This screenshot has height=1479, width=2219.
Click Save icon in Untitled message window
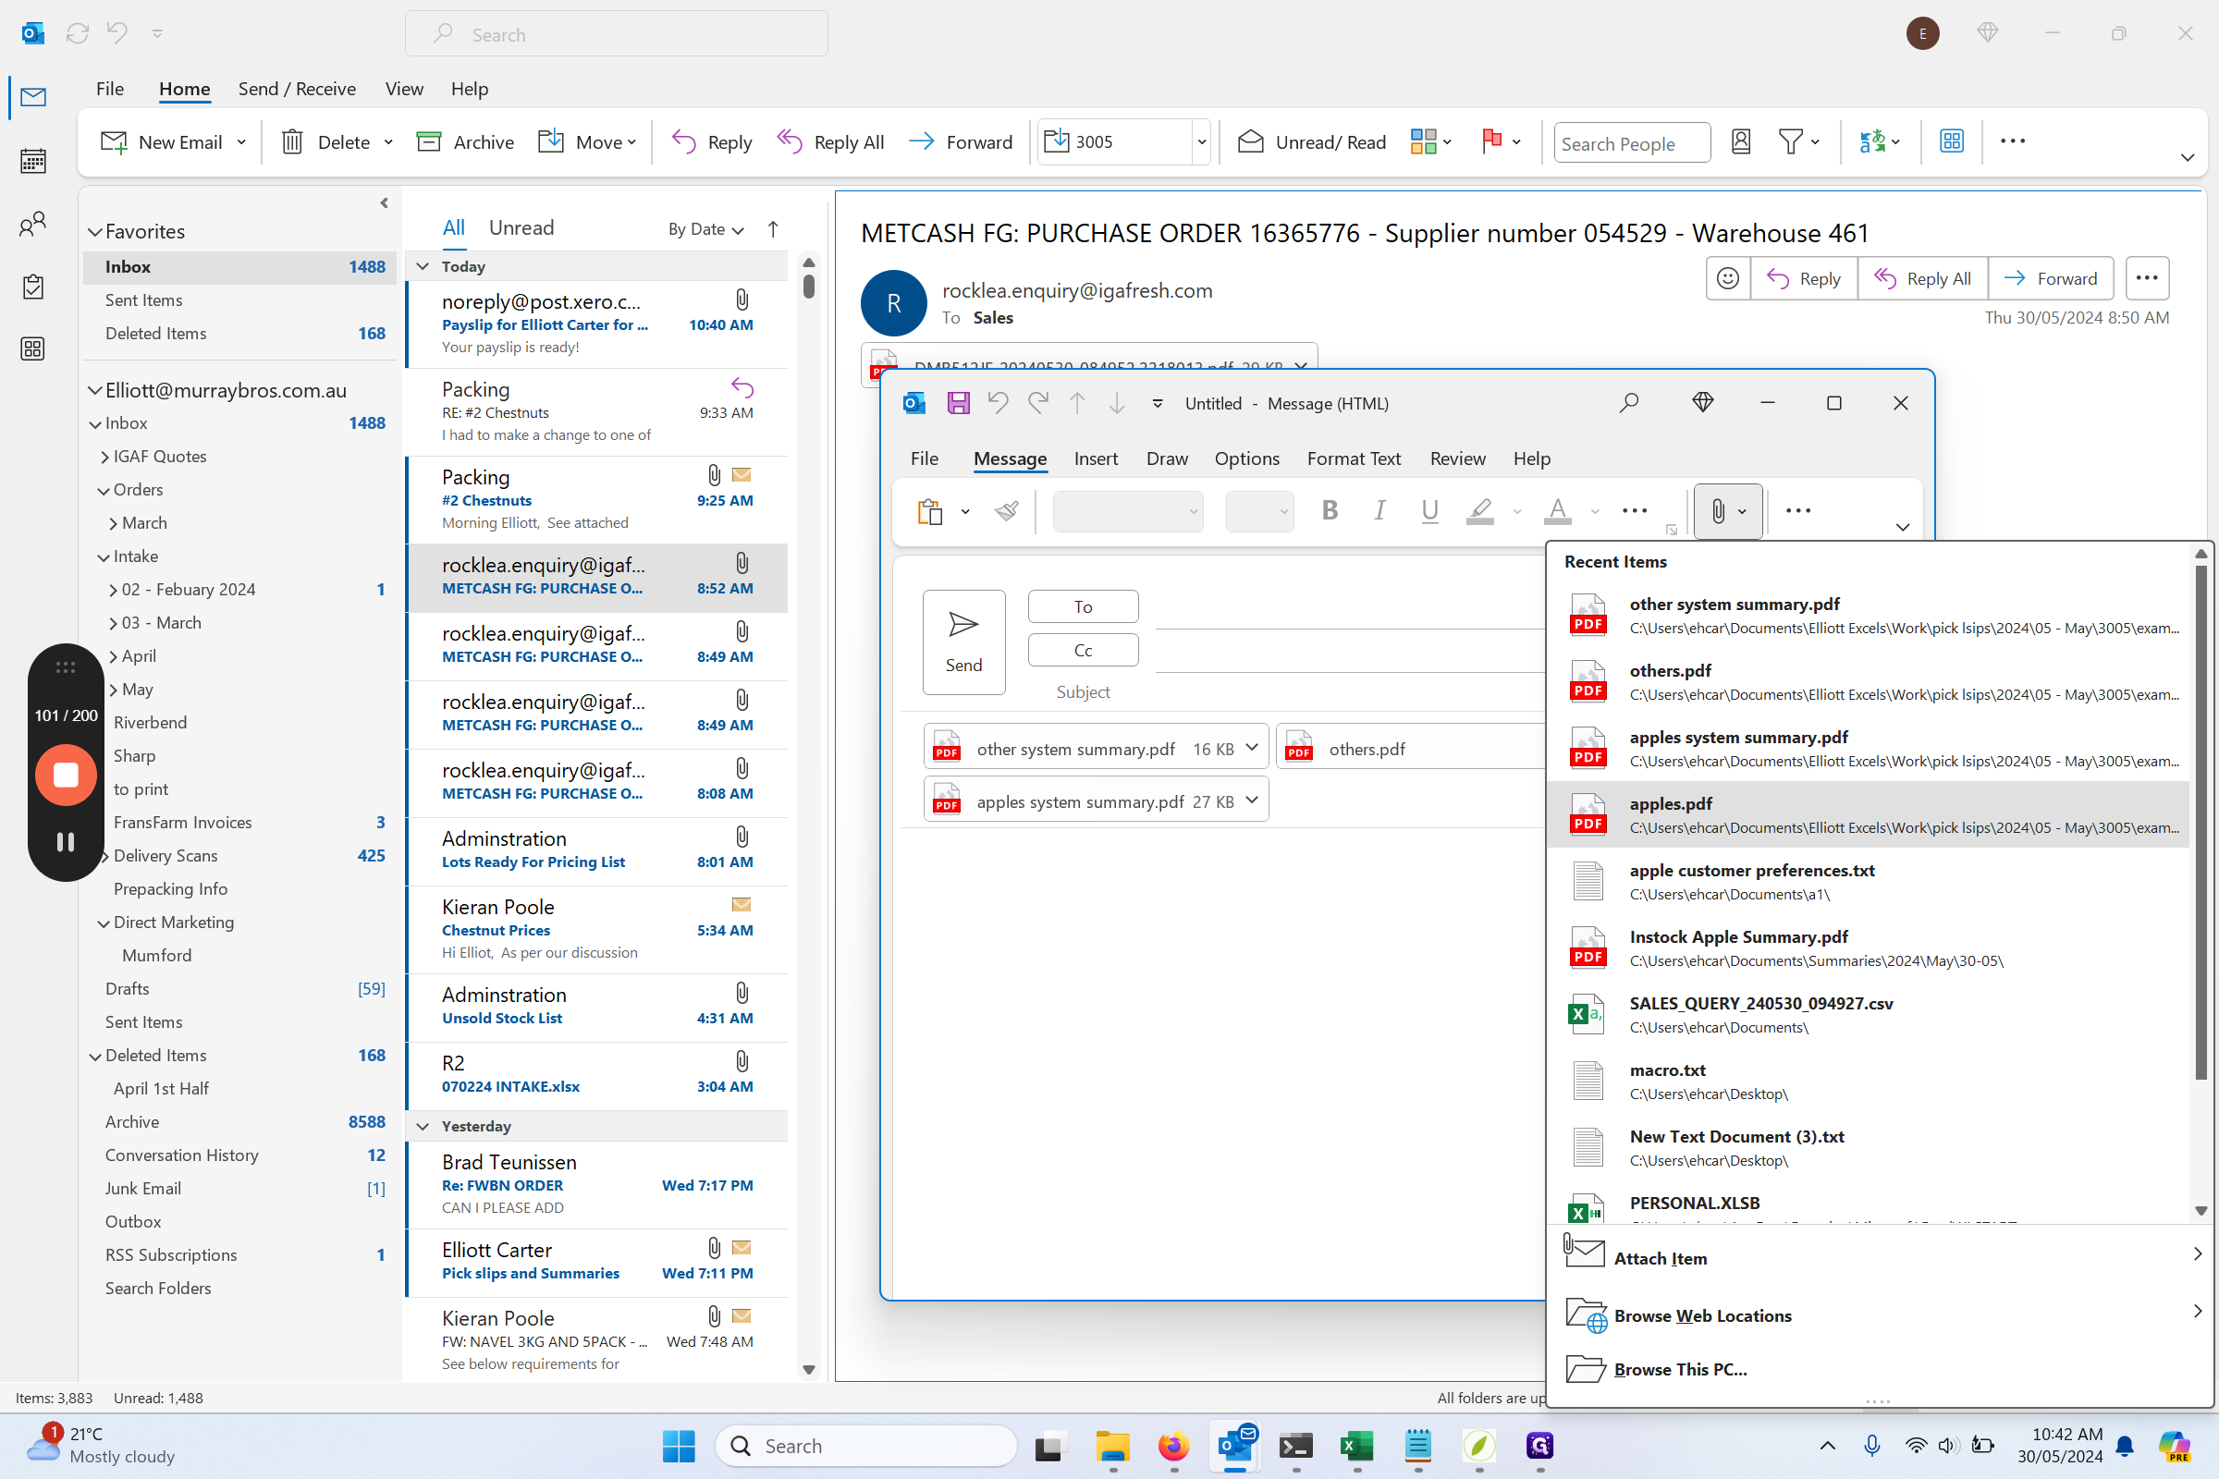pyautogui.click(x=959, y=404)
